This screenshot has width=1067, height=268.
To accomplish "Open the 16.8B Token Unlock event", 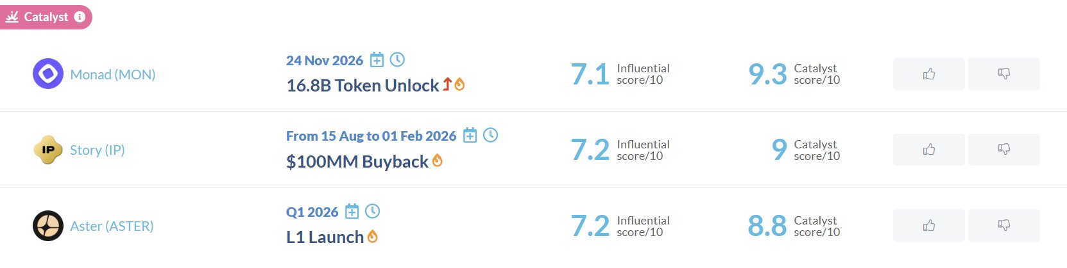I will pyautogui.click(x=363, y=86).
